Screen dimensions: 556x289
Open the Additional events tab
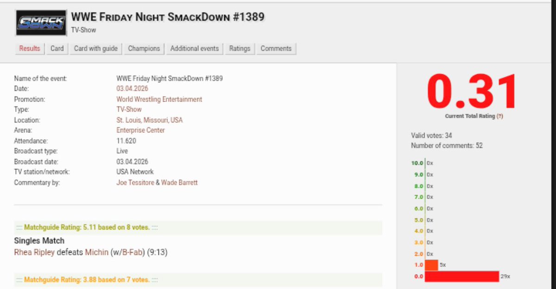click(x=195, y=49)
